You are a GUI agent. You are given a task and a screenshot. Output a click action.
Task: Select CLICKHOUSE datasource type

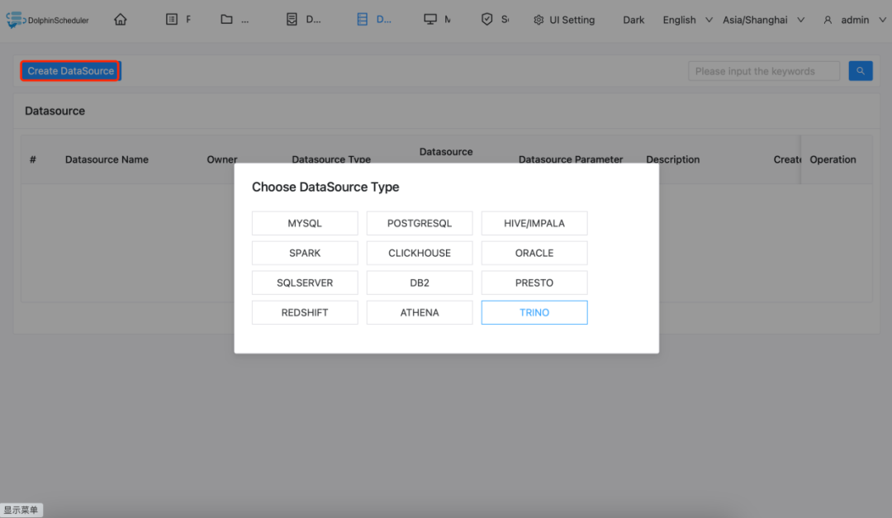(x=420, y=254)
